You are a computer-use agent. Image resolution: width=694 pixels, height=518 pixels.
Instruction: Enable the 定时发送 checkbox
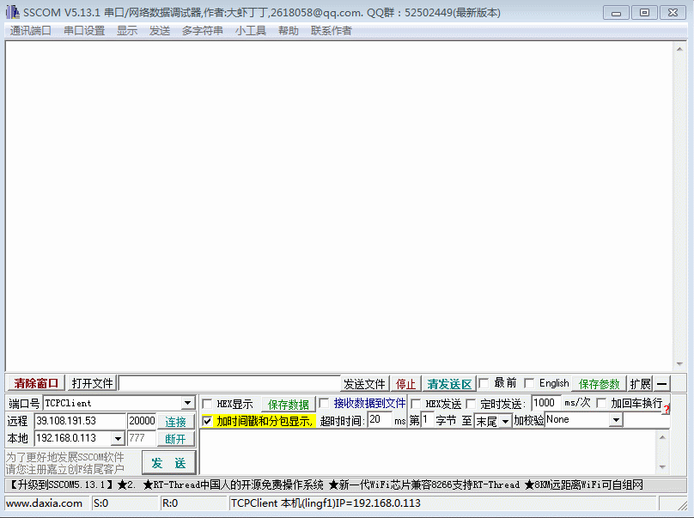pos(471,404)
